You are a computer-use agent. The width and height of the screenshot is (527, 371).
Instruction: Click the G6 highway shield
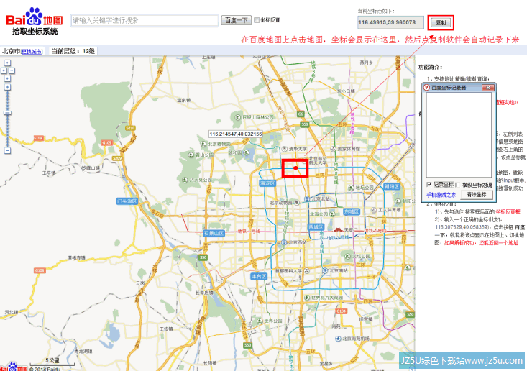tap(301, 114)
